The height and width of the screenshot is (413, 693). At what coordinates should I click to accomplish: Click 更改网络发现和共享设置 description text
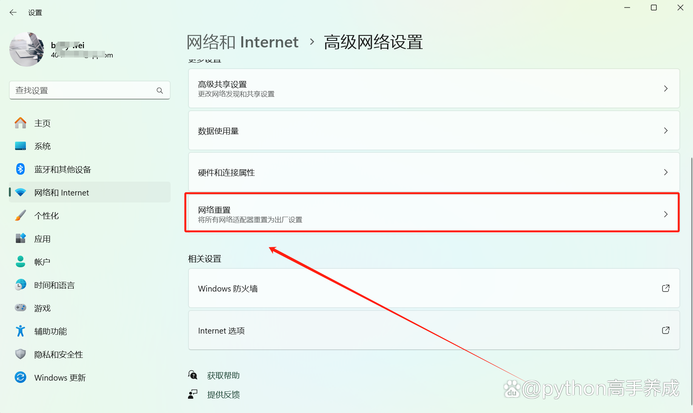point(236,94)
